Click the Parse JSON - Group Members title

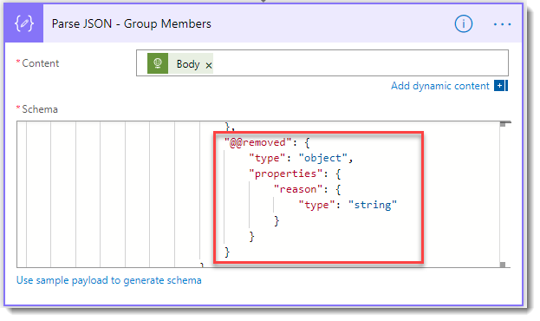pyautogui.click(x=131, y=23)
